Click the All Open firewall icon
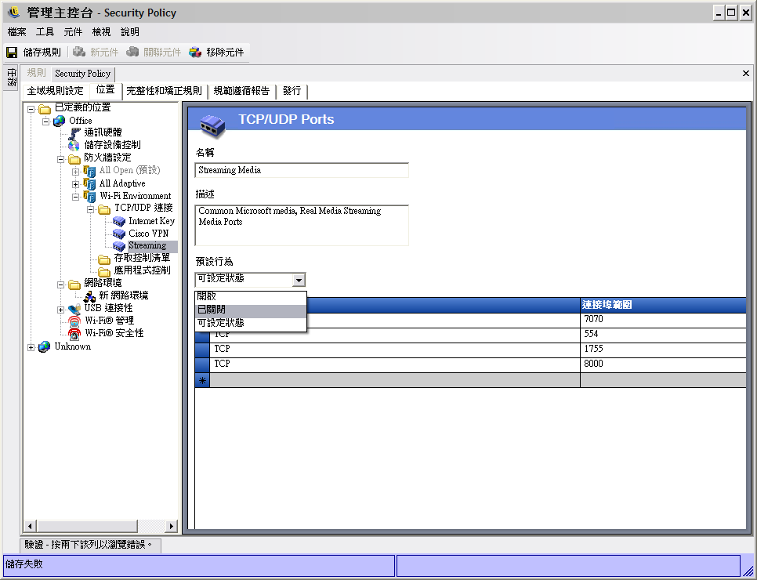Viewport: 757px width, 580px height. point(89,171)
